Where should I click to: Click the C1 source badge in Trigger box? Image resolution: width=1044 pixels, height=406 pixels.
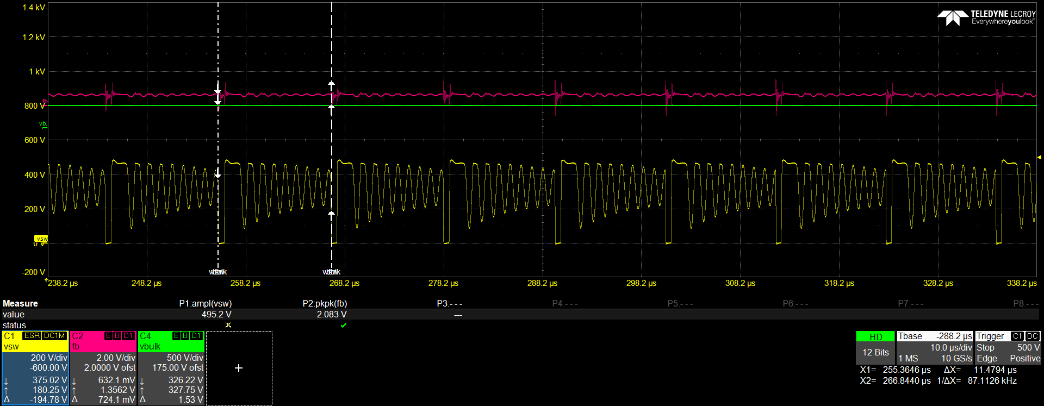(x=1017, y=336)
